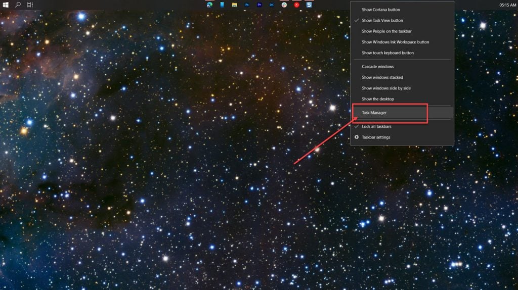Open the Windows Start menu
518x290 pixels.
5,5
